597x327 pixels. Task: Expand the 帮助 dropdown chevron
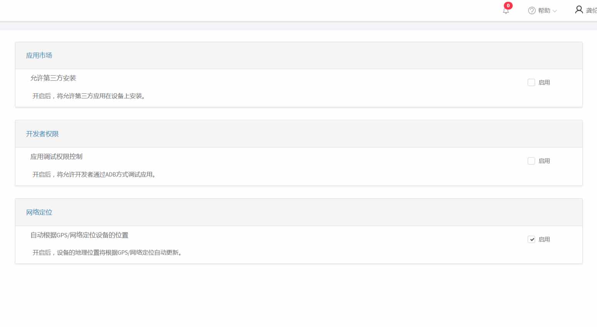click(555, 11)
